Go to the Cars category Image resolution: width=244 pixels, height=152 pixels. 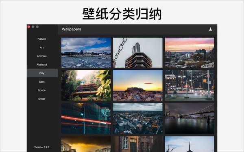42,81
